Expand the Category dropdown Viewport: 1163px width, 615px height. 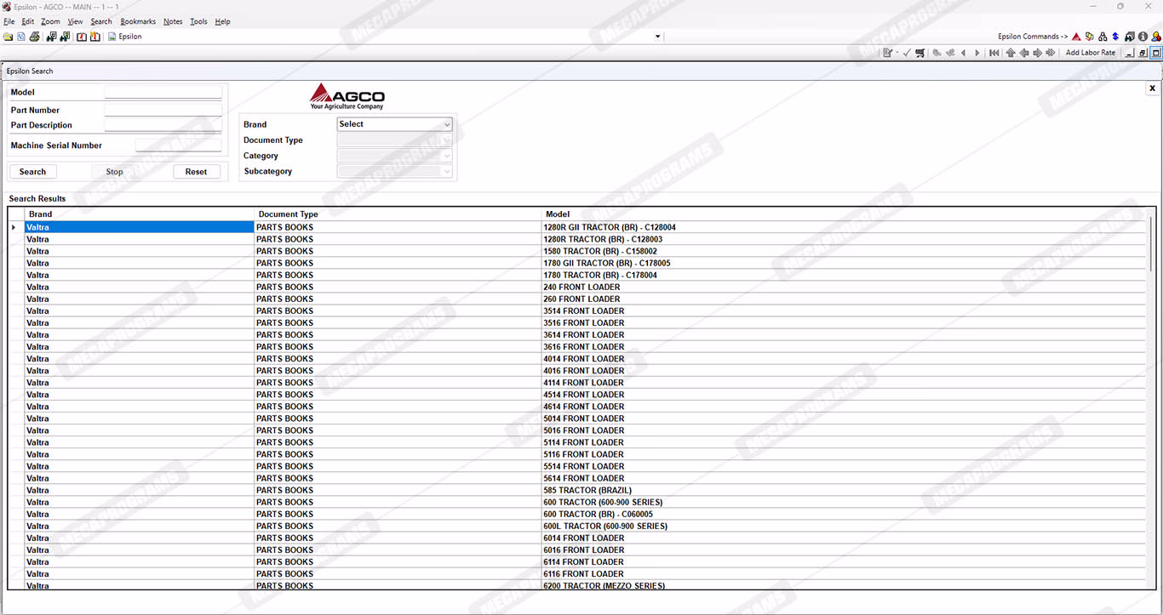(x=394, y=156)
